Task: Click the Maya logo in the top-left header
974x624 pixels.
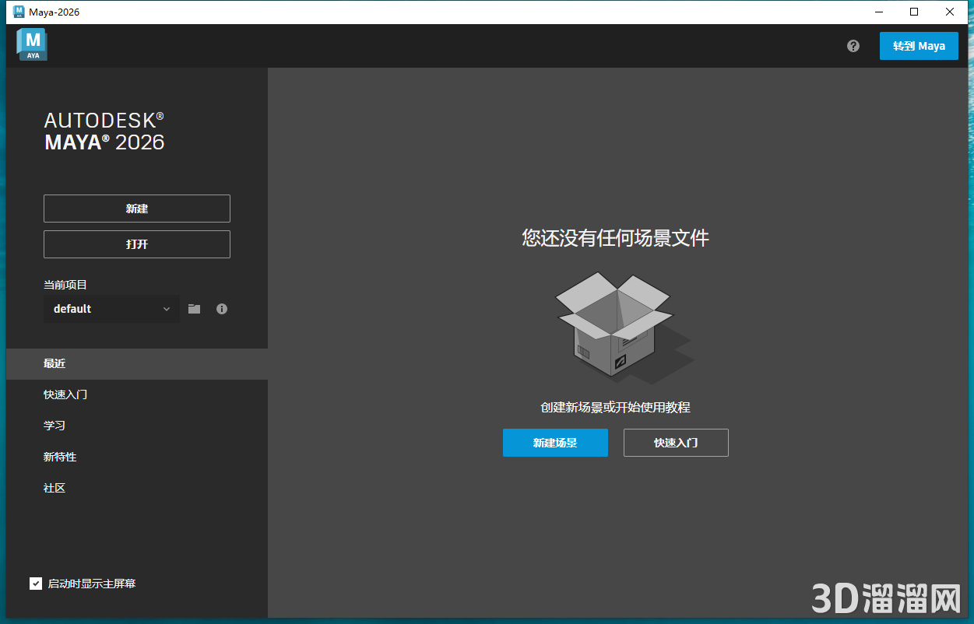Action: 32,44
